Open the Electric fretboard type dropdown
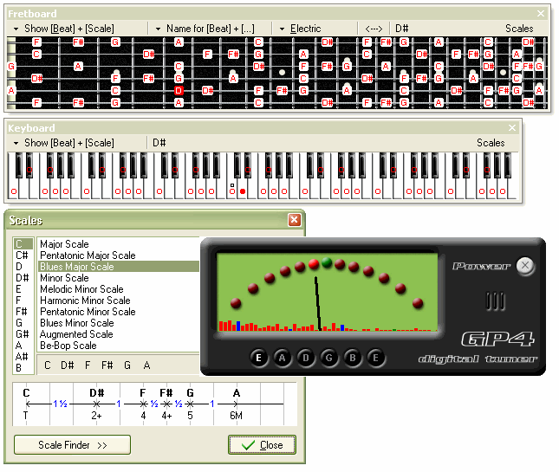The width and height of the screenshot is (559, 472). [300, 29]
